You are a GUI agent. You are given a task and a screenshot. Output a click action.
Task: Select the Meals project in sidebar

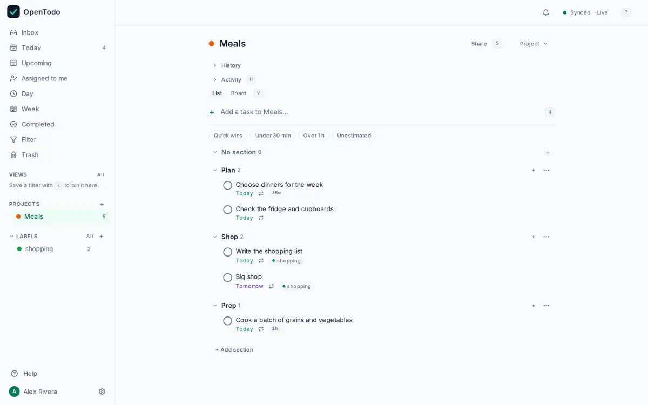pos(61,217)
